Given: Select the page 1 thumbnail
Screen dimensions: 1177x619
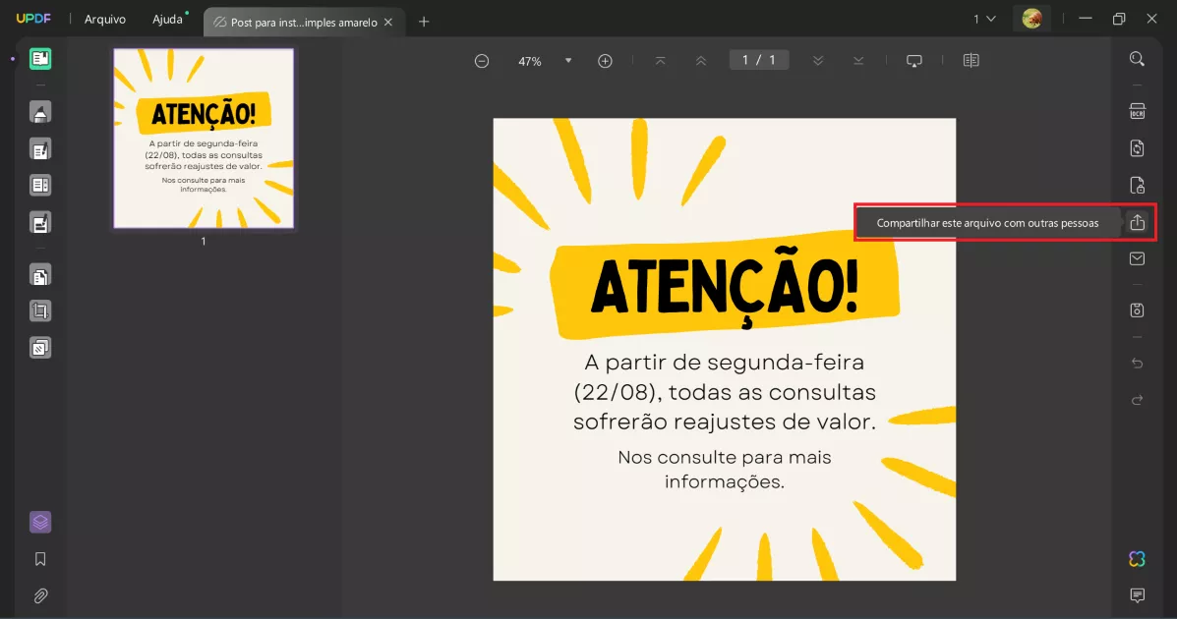Looking at the screenshot, I should click(x=203, y=139).
